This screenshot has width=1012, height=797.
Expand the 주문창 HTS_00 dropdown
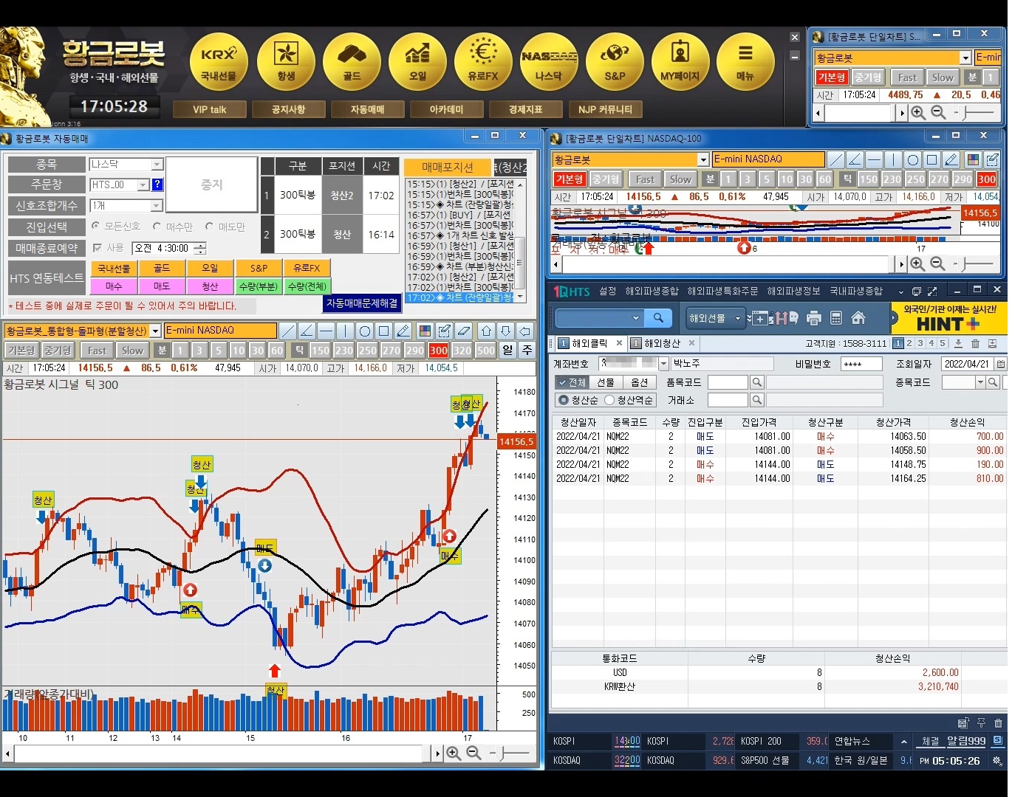143,185
